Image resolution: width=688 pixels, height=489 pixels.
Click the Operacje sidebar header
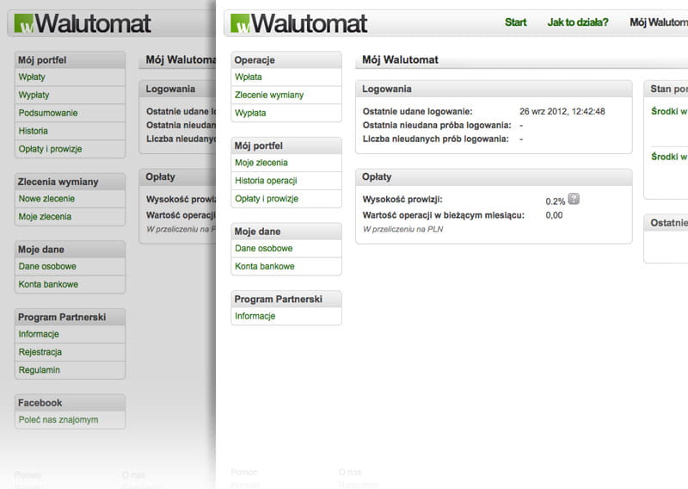[286, 60]
